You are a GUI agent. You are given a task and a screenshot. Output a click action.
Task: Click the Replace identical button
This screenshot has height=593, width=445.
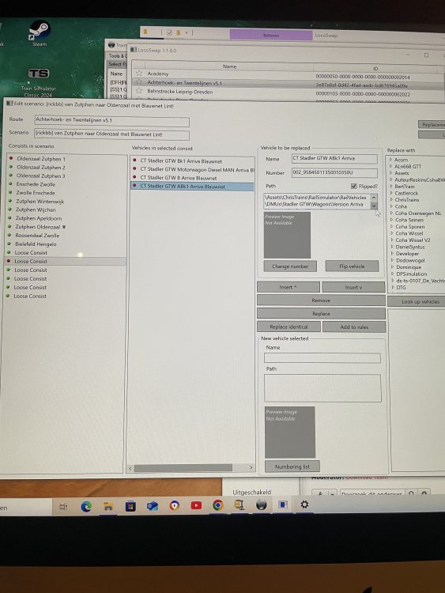click(288, 327)
